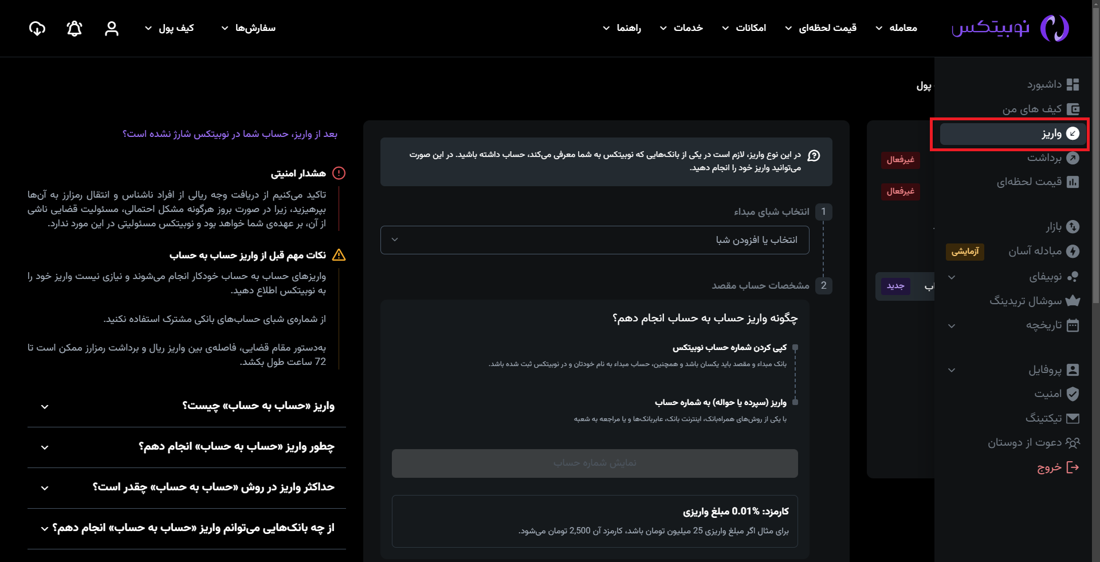Go to داشبورد in sidebar
The image size is (1100, 562).
tap(1044, 84)
